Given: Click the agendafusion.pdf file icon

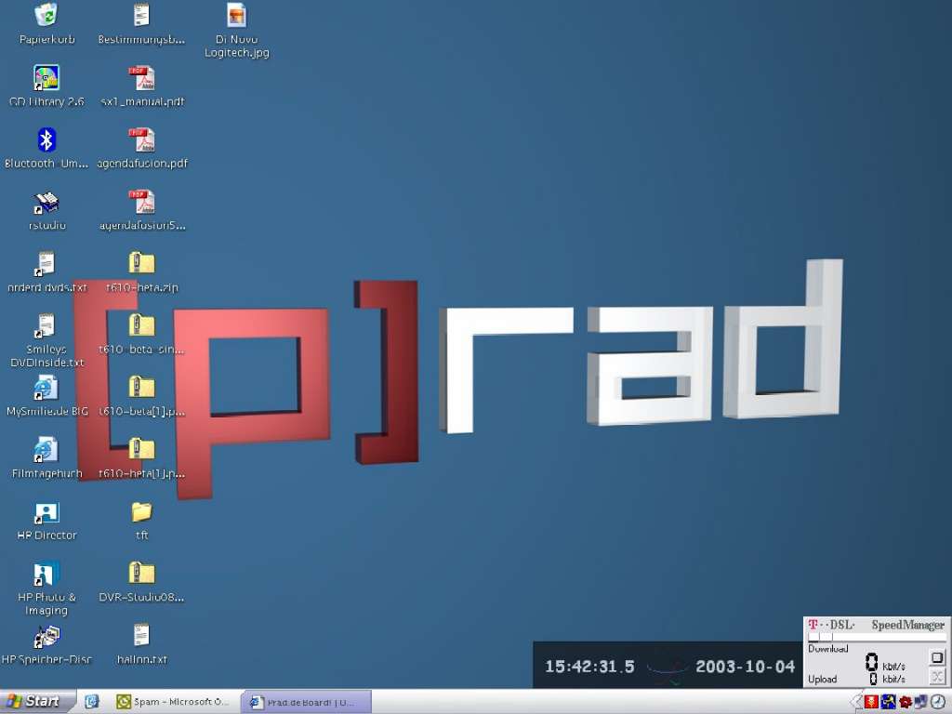Looking at the screenshot, I should coord(141,140).
